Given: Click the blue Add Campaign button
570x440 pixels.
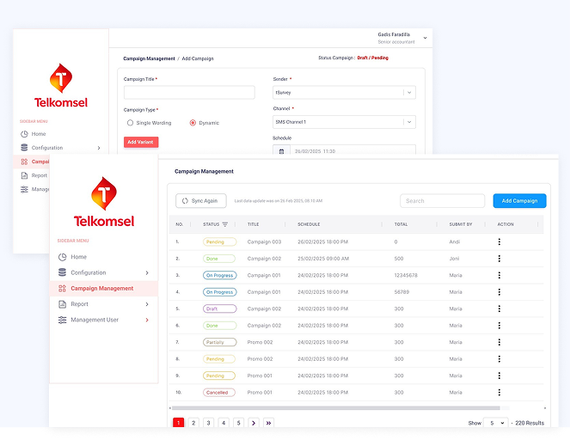Looking at the screenshot, I should point(519,201).
